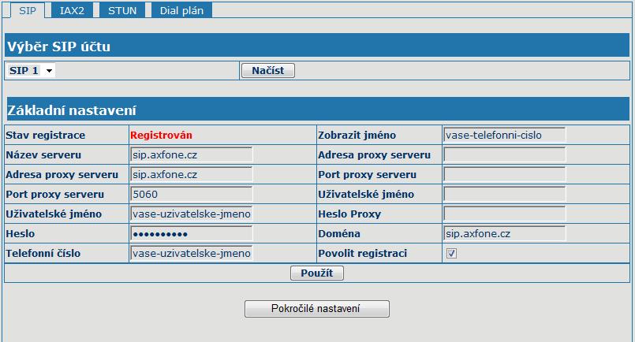
Task: Go to the Dial plán tab
Action: (x=182, y=10)
